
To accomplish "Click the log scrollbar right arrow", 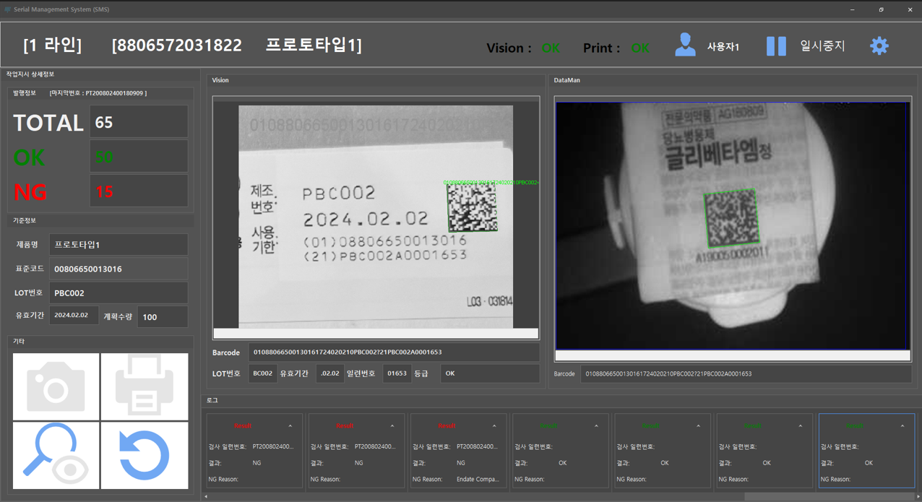I will tap(918, 497).
